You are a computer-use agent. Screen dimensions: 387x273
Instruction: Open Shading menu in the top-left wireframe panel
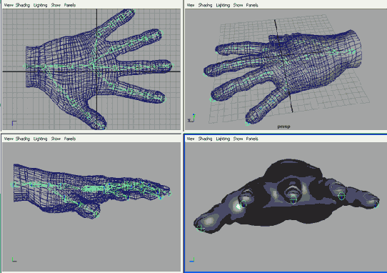point(23,5)
